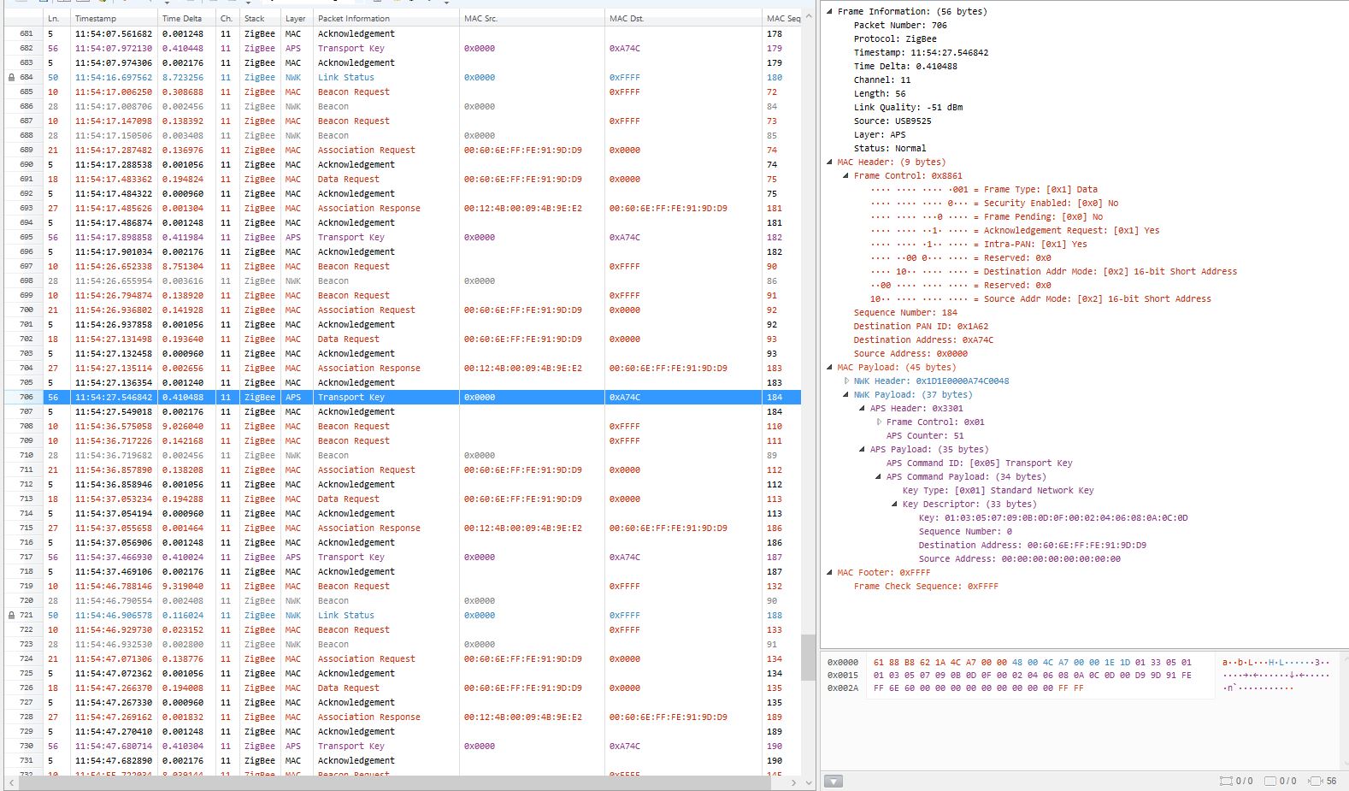Click the Destination PAN ID 0x1A62 field
Screen dimensions: 1349x791
(921, 326)
